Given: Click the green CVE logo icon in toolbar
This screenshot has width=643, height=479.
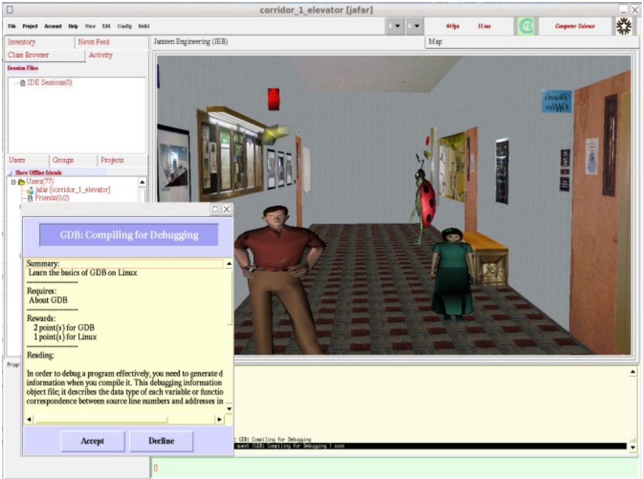Looking at the screenshot, I should (526, 27).
